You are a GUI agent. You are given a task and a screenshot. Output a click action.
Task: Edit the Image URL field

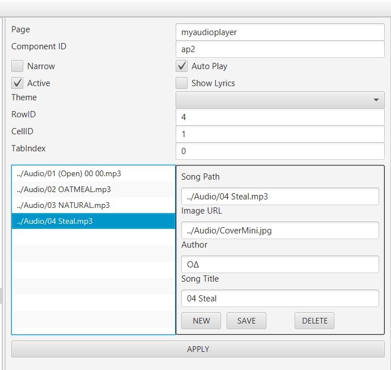coord(280,231)
